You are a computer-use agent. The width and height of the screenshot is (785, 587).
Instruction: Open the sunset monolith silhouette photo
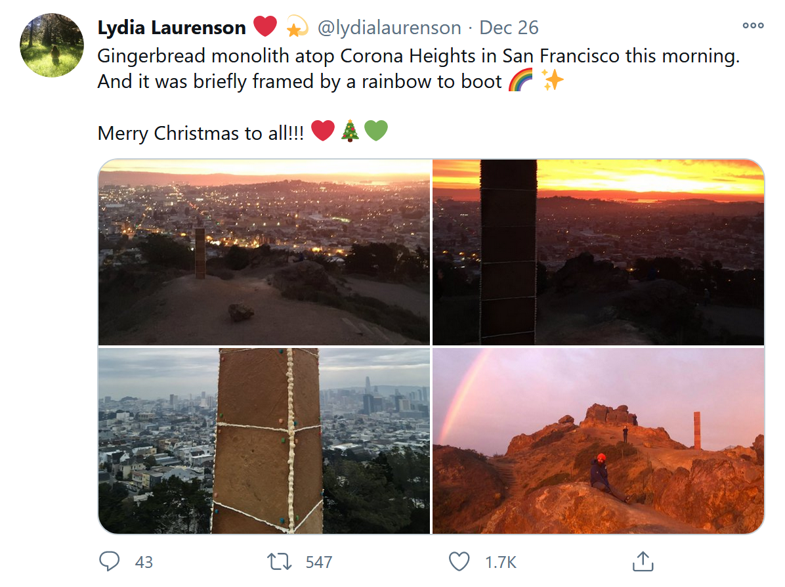coord(598,252)
